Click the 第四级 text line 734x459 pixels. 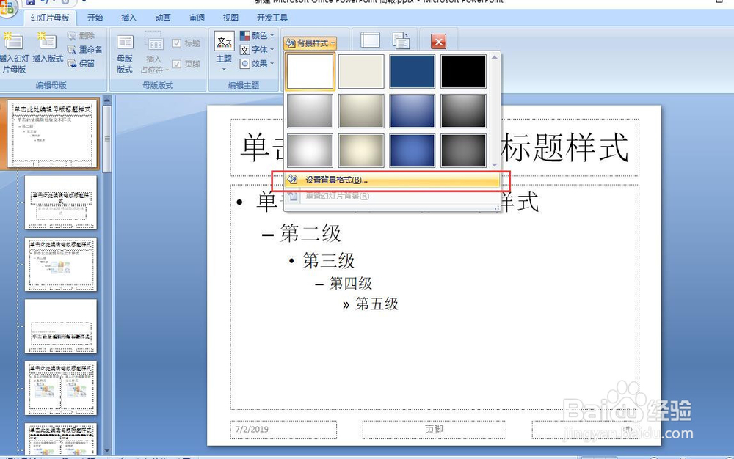351,283
